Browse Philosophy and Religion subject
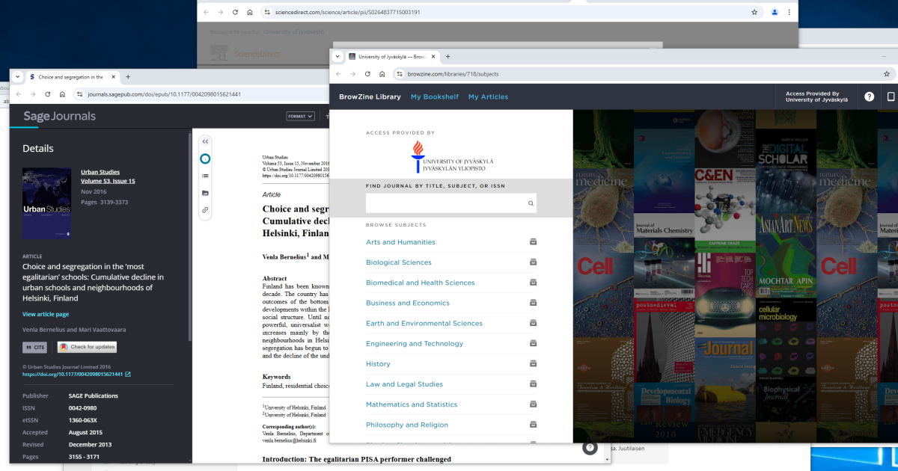This screenshot has width=898, height=471. 407,425
